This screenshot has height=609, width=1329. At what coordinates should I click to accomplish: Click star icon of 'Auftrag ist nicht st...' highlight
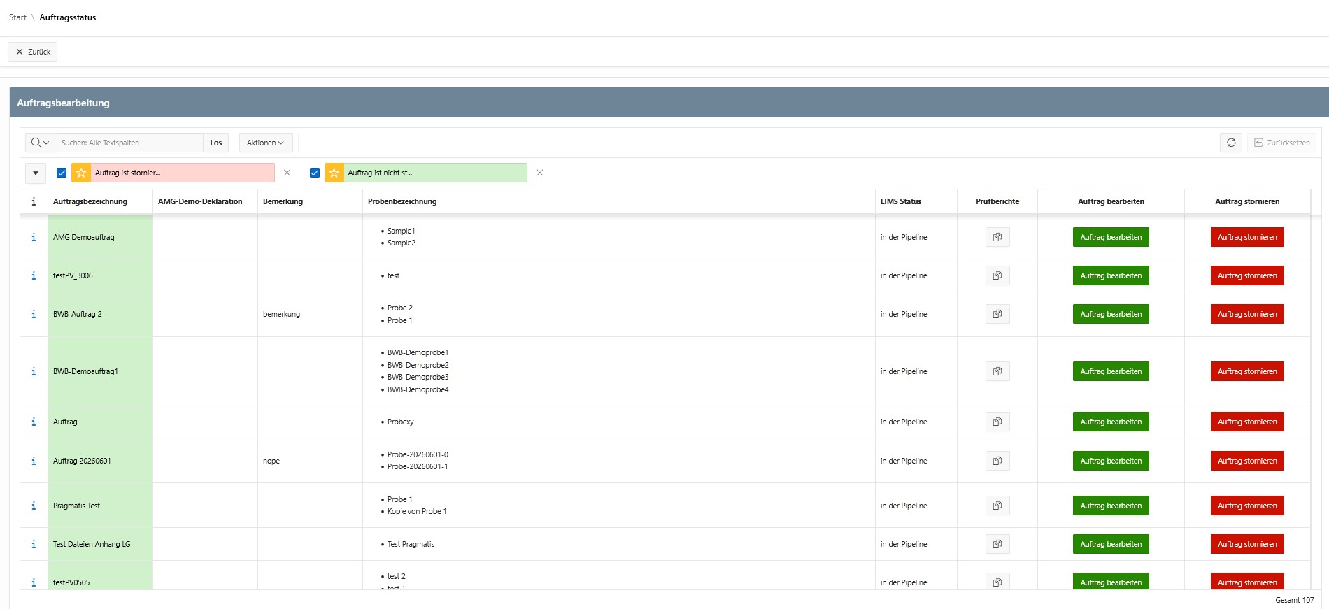click(x=334, y=173)
